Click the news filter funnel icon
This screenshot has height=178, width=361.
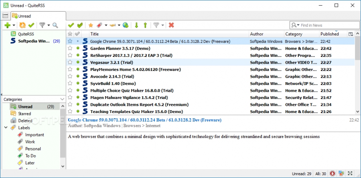coord(156,25)
